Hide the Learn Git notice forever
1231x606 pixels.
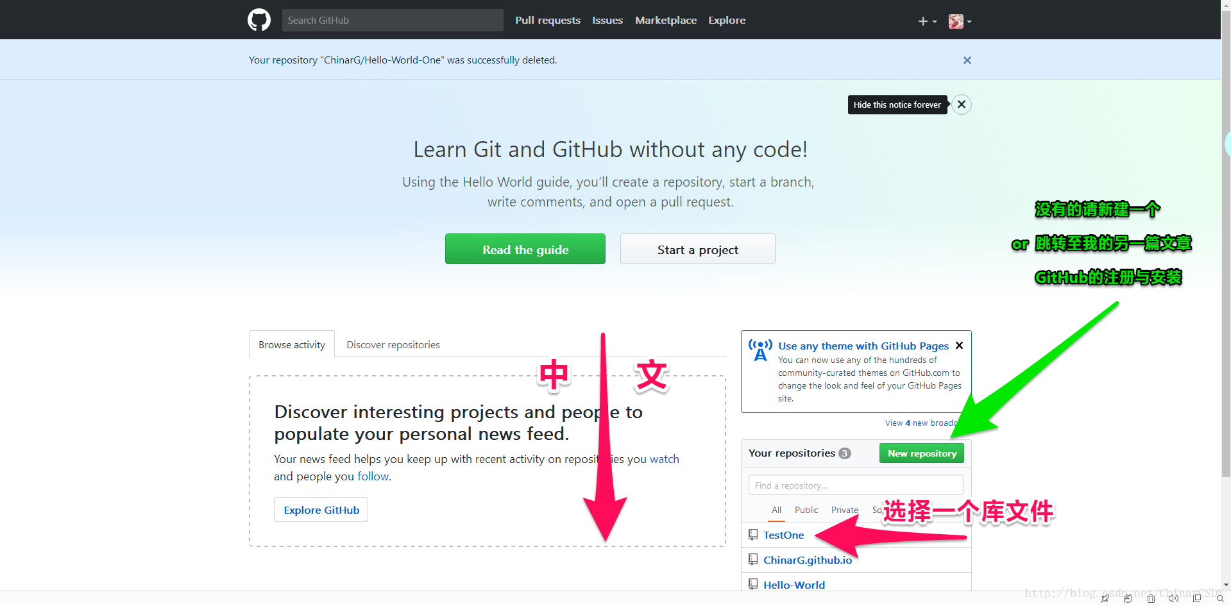tap(961, 105)
